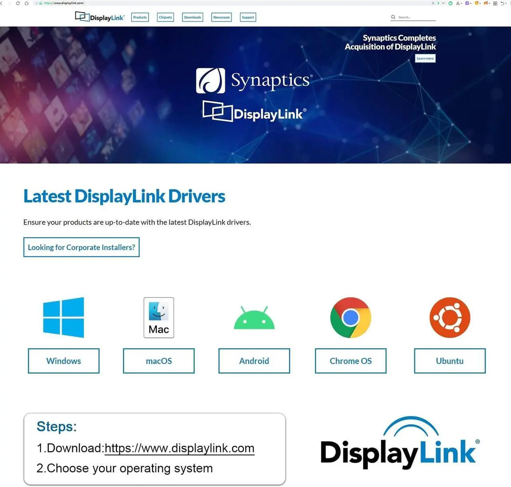This screenshot has height=487, width=511.
Task: Choose the Chrome OS driver button
Action: tap(351, 361)
